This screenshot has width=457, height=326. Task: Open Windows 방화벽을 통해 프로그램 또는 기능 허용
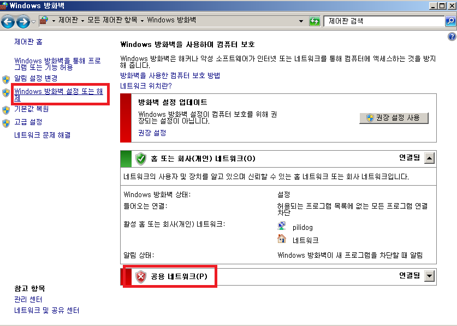click(x=58, y=64)
